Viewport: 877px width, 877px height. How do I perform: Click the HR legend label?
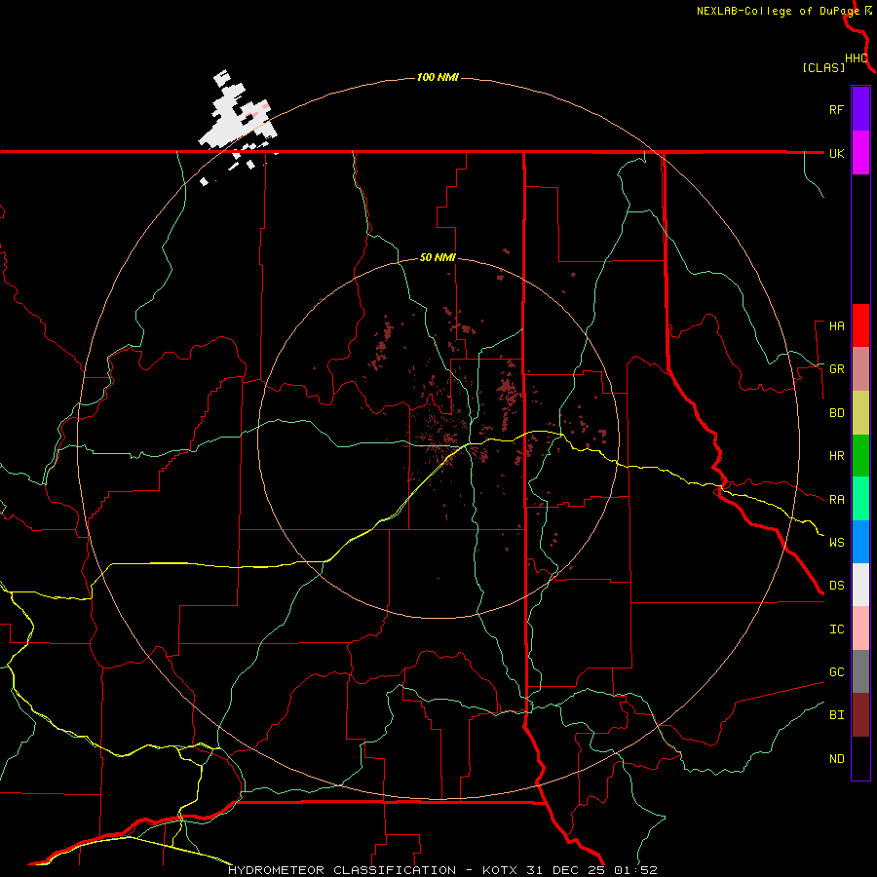pyautogui.click(x=837, y=456)
